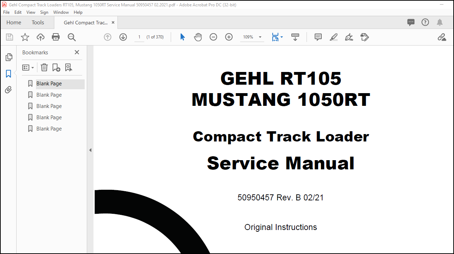Share a link to this file
Image resolution: width=454 pixels, height=254 pixels.
coord(442,37)
